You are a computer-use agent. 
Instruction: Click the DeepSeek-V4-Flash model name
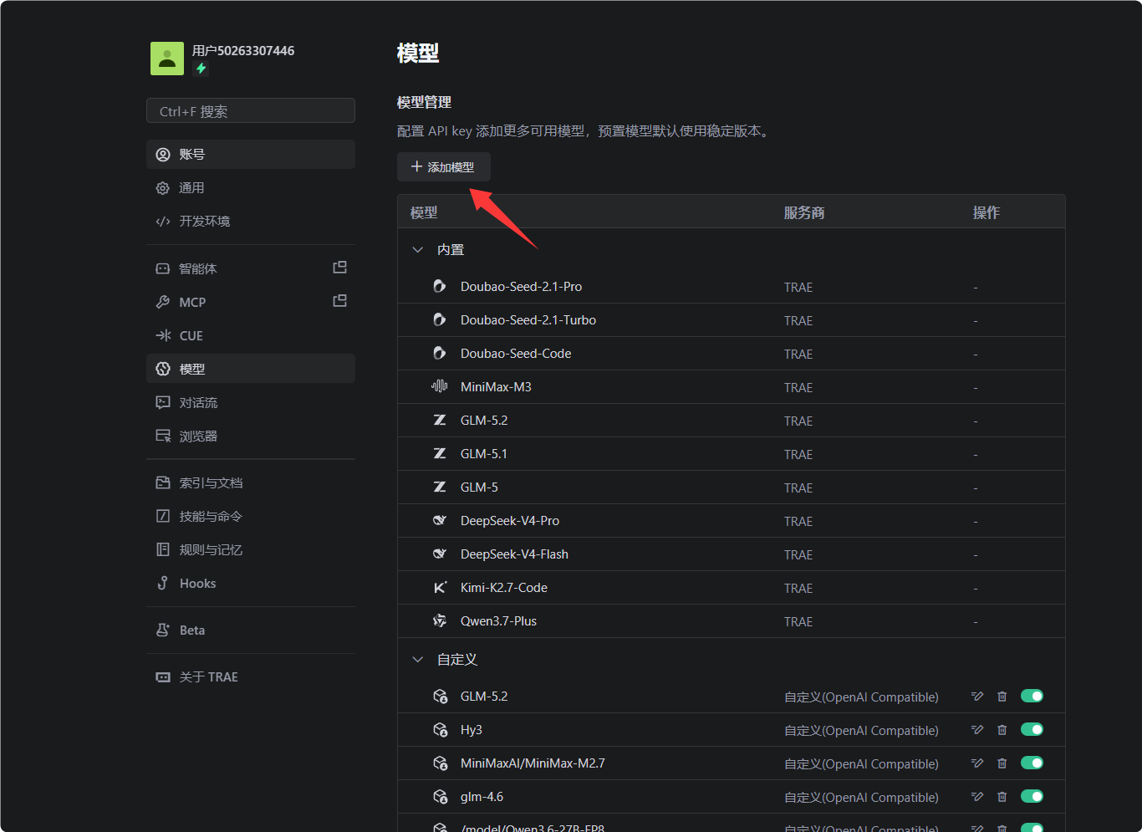(514, 554)
